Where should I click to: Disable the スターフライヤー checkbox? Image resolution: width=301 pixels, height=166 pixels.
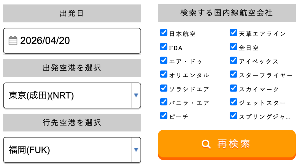(x=233, y=74)
